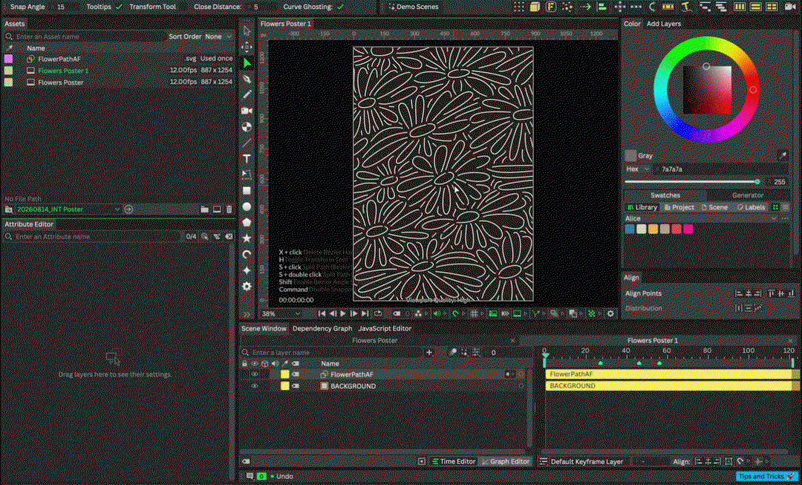802x485 pixels.
Task: Toggle the Tooltips checkmark
Action: 119,7
